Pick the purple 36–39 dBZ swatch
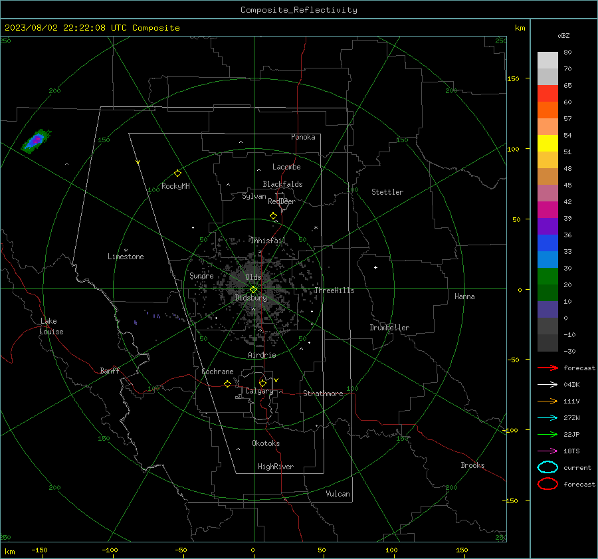The width and height of the screenshot is (598, 559). point(548,226)
